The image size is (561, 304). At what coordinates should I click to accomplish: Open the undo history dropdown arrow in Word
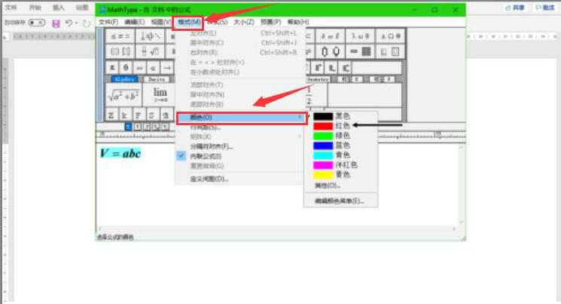pyautogui.click(x=76, y=23)
